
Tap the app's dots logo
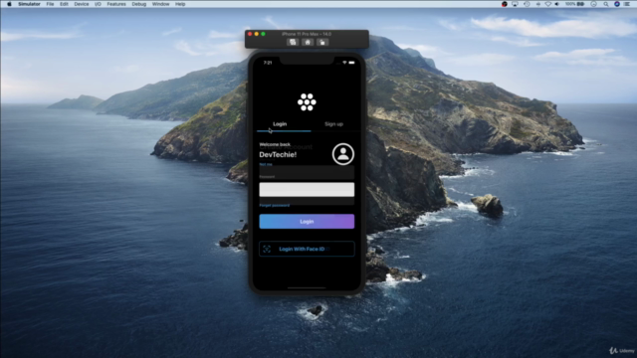click(307, 101)
